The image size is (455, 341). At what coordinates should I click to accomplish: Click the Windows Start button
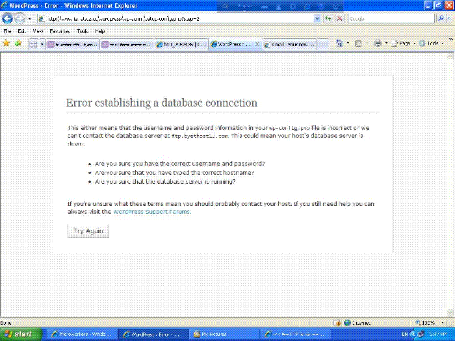click(x=20, y=335)
